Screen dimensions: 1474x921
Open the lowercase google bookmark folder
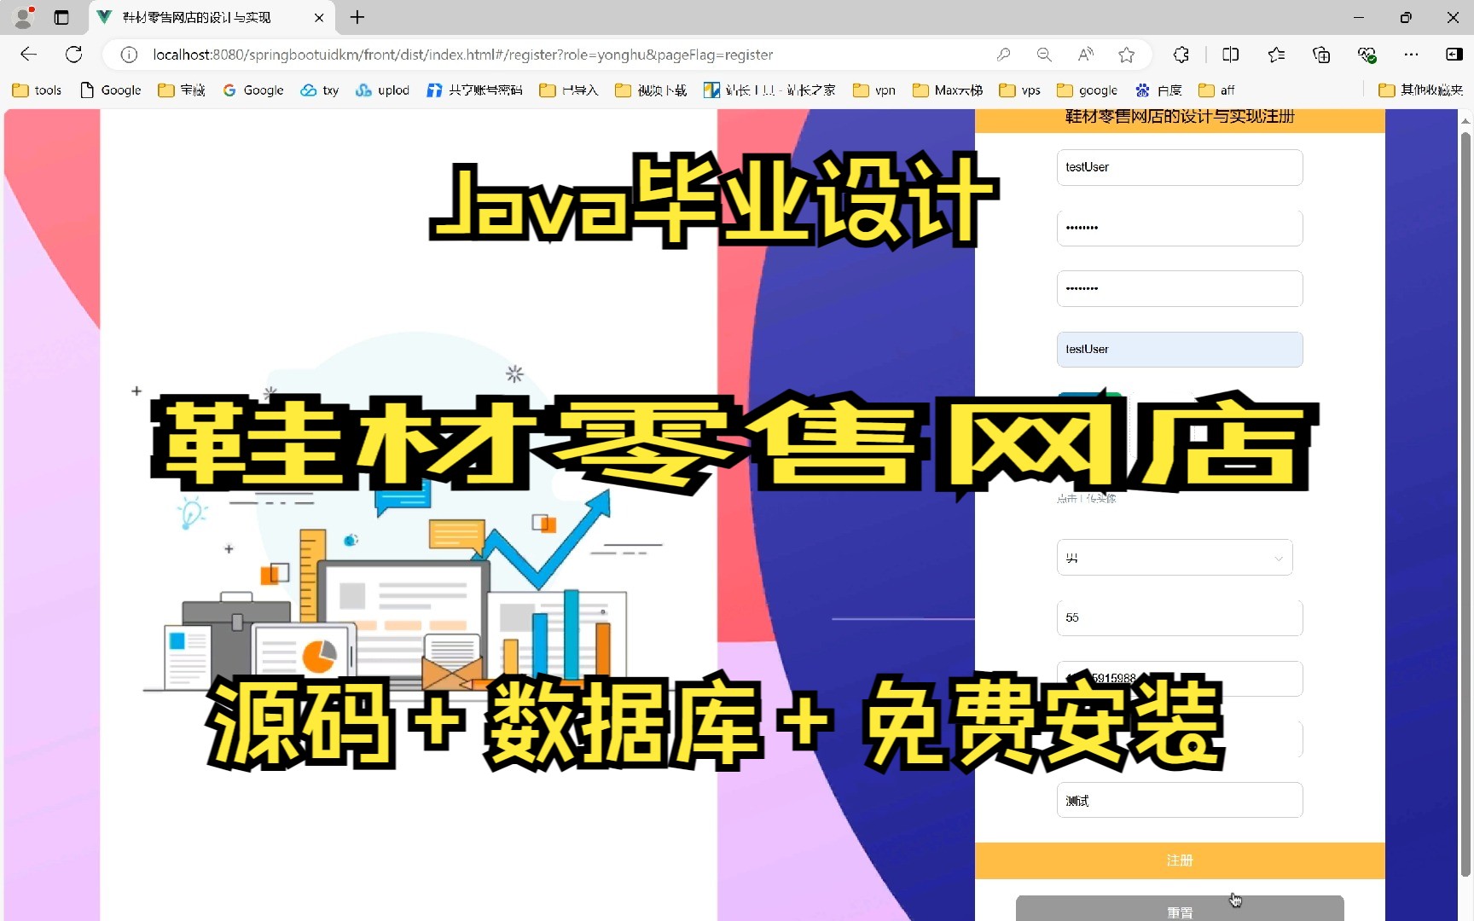tap(1088, 90)
